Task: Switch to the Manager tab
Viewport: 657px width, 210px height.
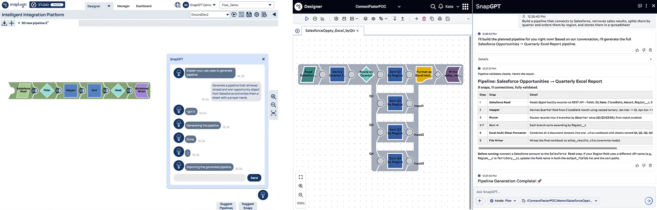Action: coord(123,6)
